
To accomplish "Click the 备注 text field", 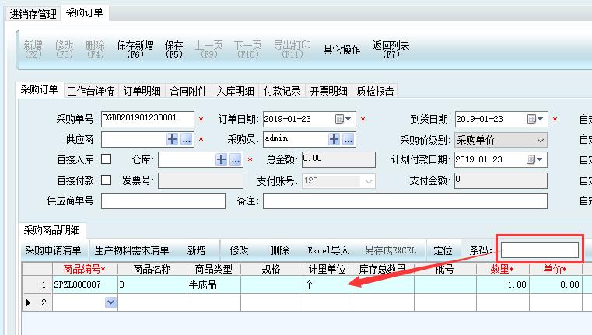I will 405,201.
